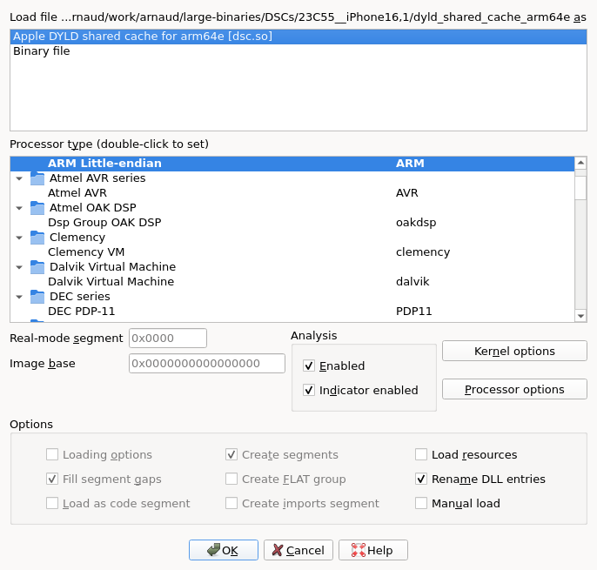The image size is (597, 570).
Task: Select the Binary file loader entry
Action: (x=298, y=51)
